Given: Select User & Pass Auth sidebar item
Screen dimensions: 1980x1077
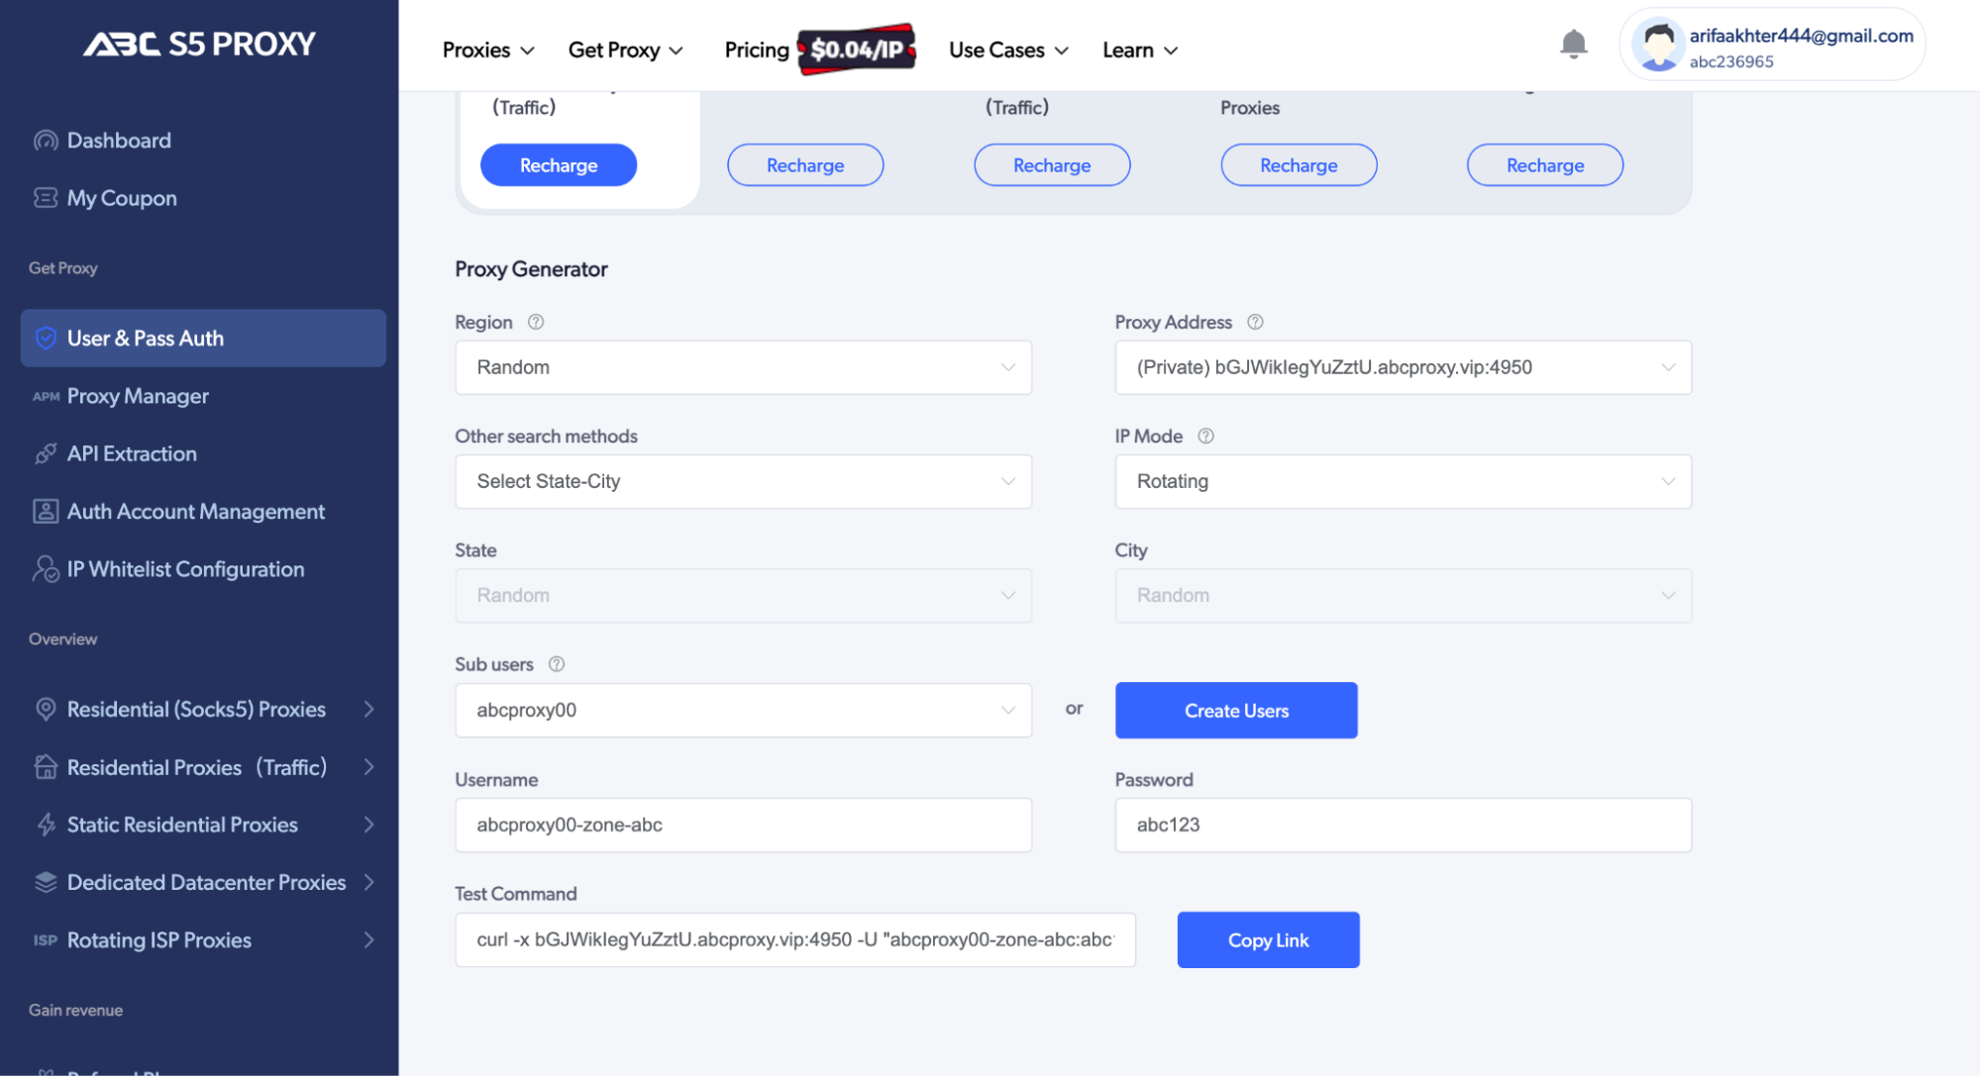Looking at the screenshot, I should (203, 339).
